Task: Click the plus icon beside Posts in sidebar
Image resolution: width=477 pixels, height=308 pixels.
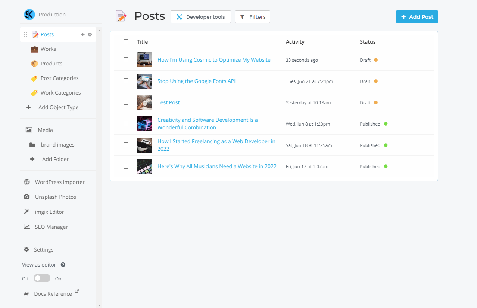Action: pyautogui.click(x=83, y=35)
